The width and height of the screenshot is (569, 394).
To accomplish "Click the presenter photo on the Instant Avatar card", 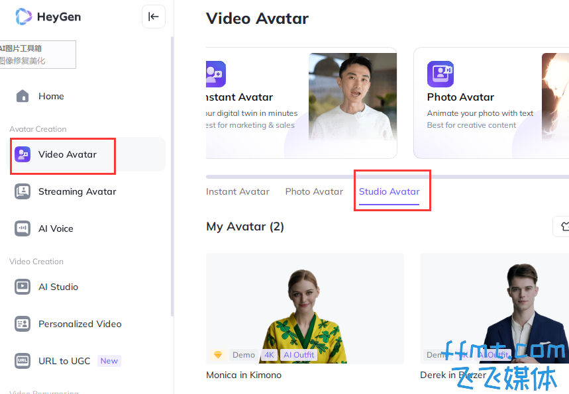I will (352, 97).
